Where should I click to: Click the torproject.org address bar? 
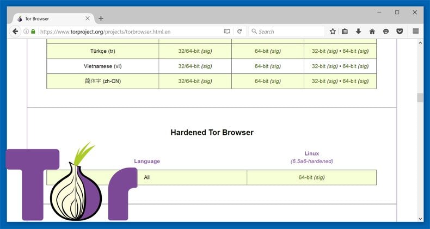coord(131,32)
